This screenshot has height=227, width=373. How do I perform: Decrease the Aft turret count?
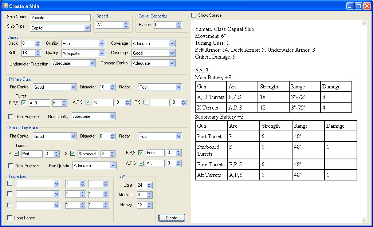pyautogui.click(x=178, y=165)
